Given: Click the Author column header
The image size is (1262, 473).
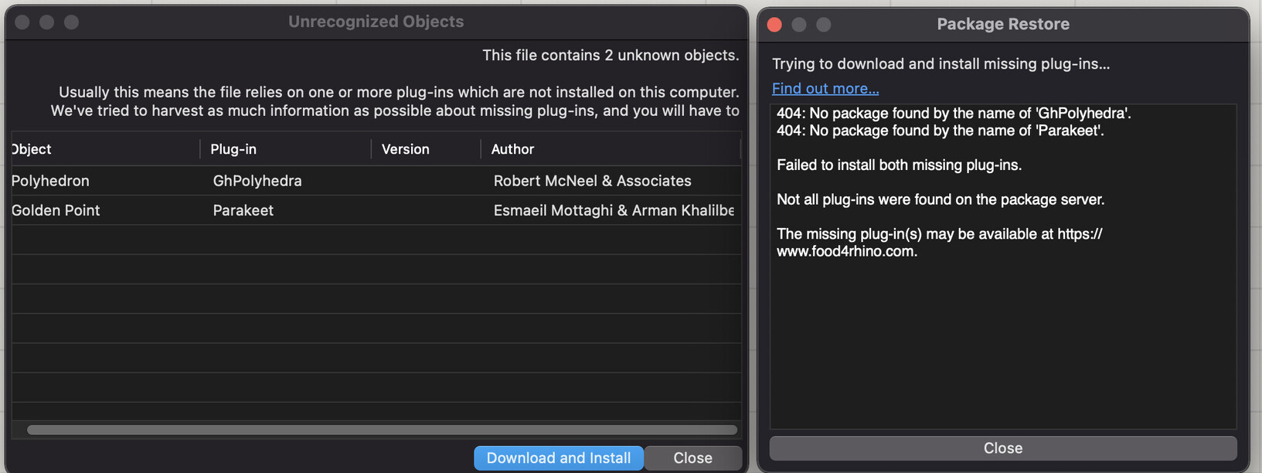Looking at the screenshot, I should point(512,149).
